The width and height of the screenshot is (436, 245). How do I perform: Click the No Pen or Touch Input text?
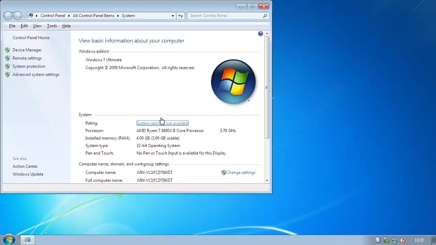181,153
